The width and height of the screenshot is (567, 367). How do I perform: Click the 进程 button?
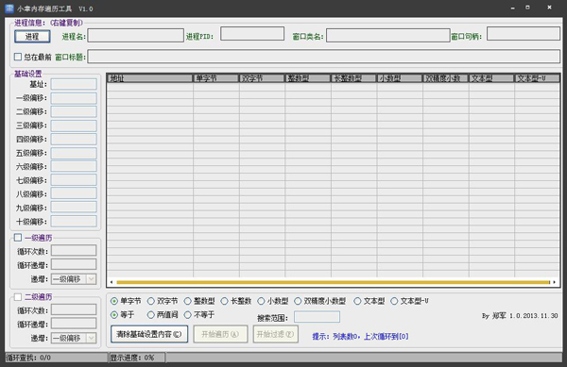(32, 36)
